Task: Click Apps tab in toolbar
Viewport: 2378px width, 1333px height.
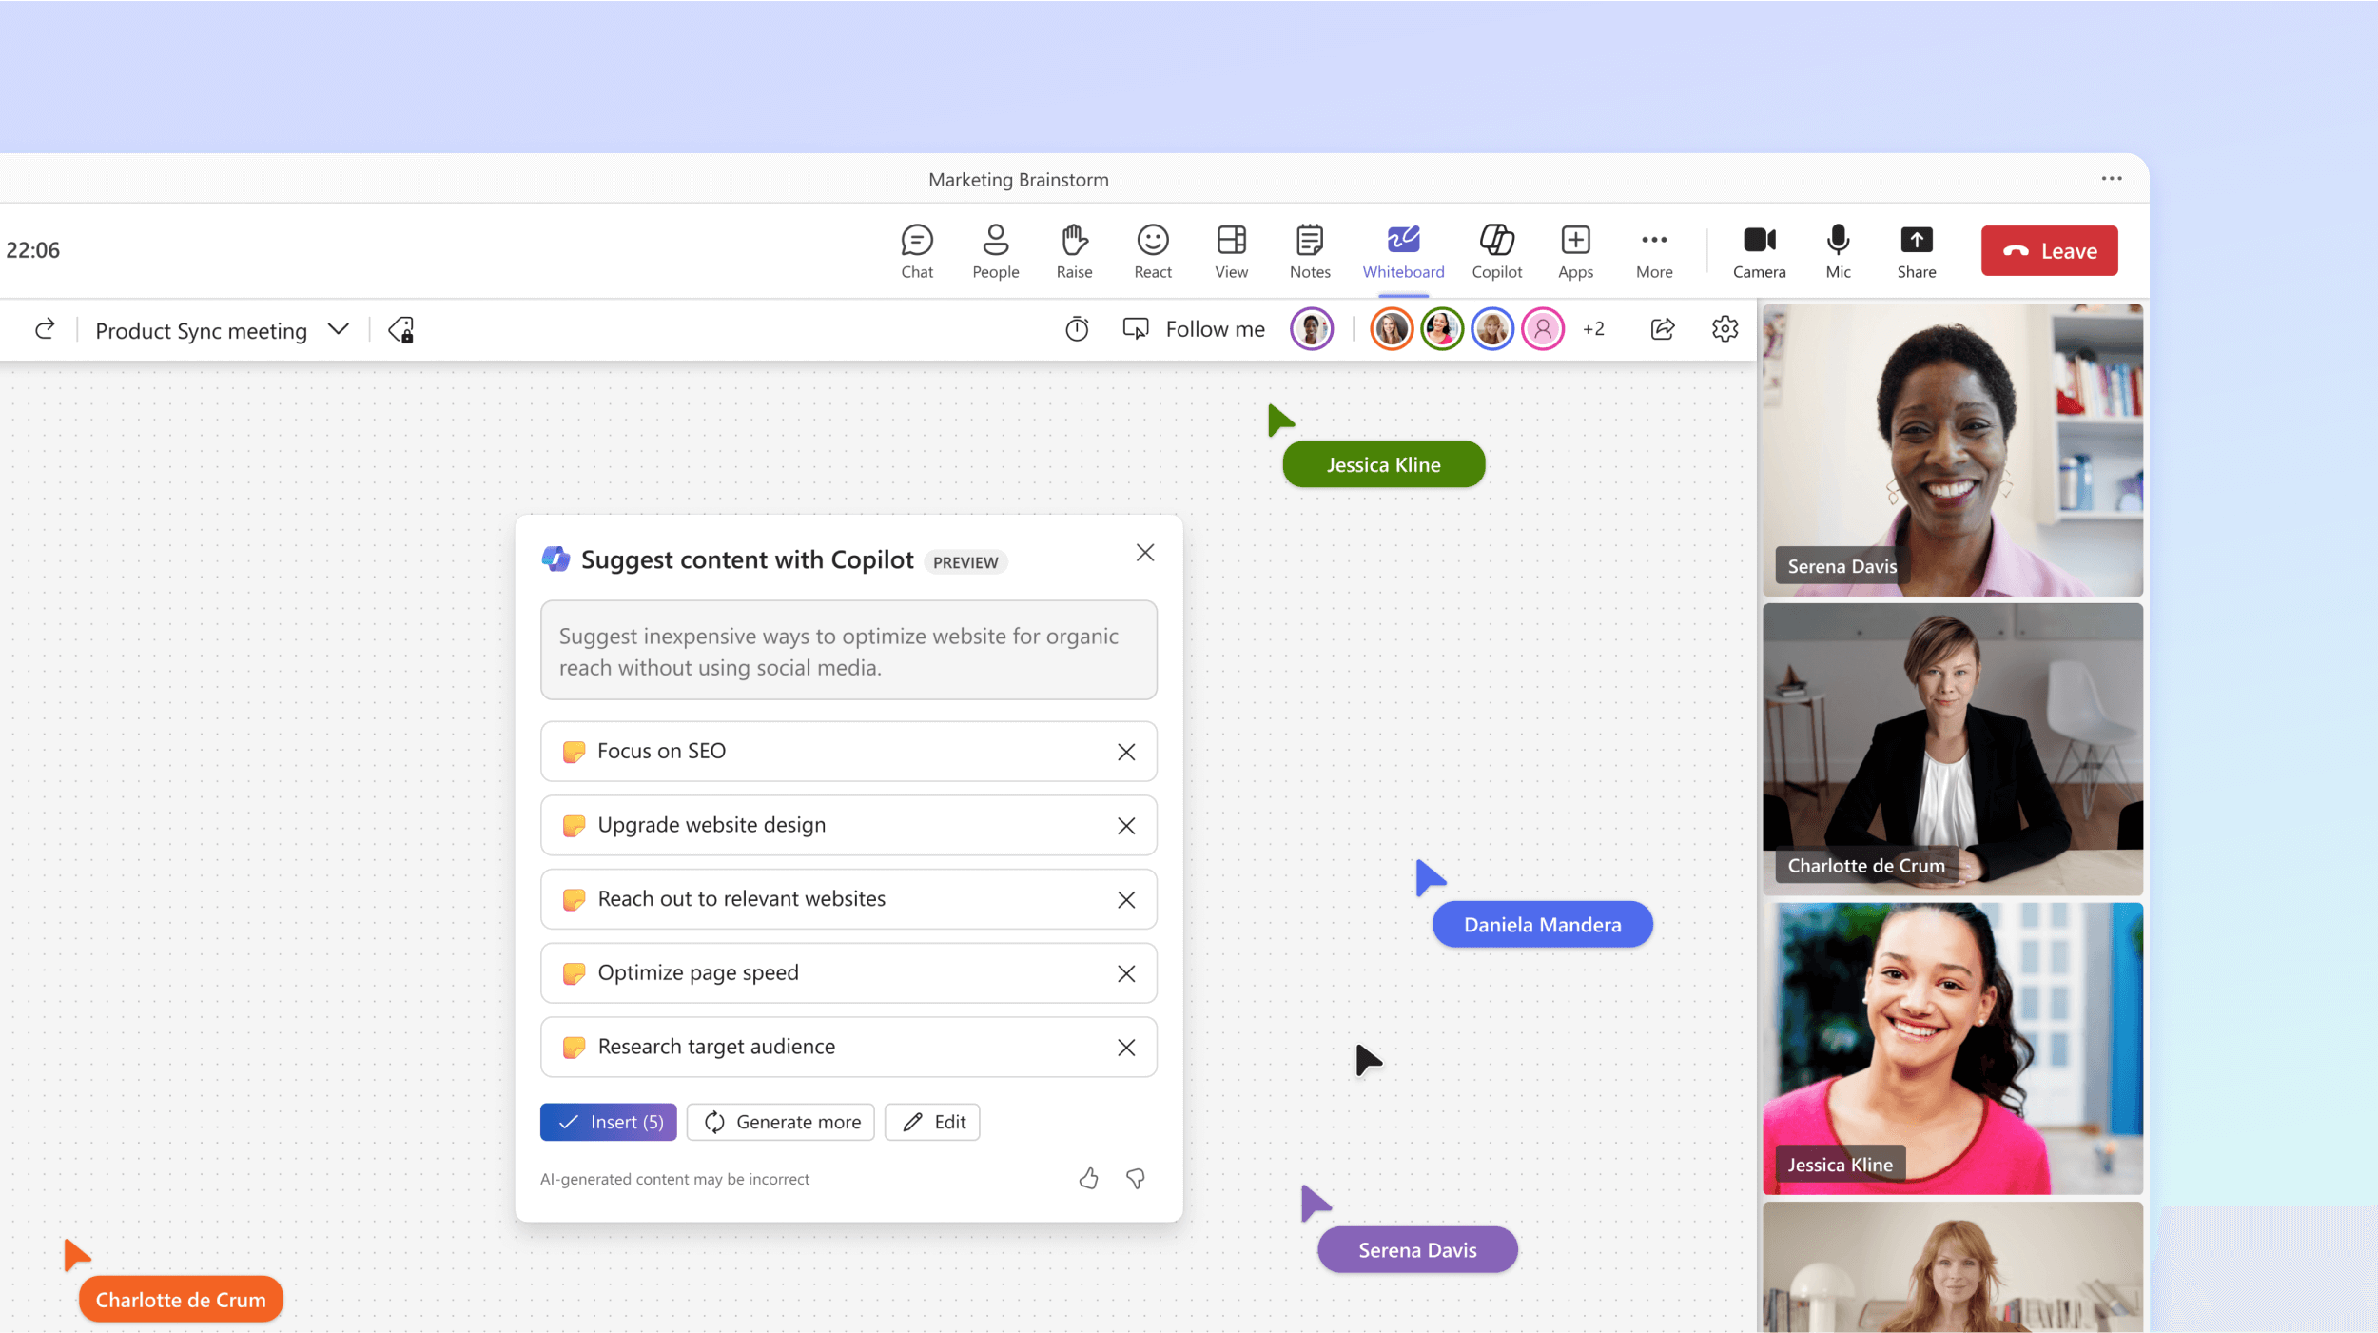Action: pos(1574,250)
